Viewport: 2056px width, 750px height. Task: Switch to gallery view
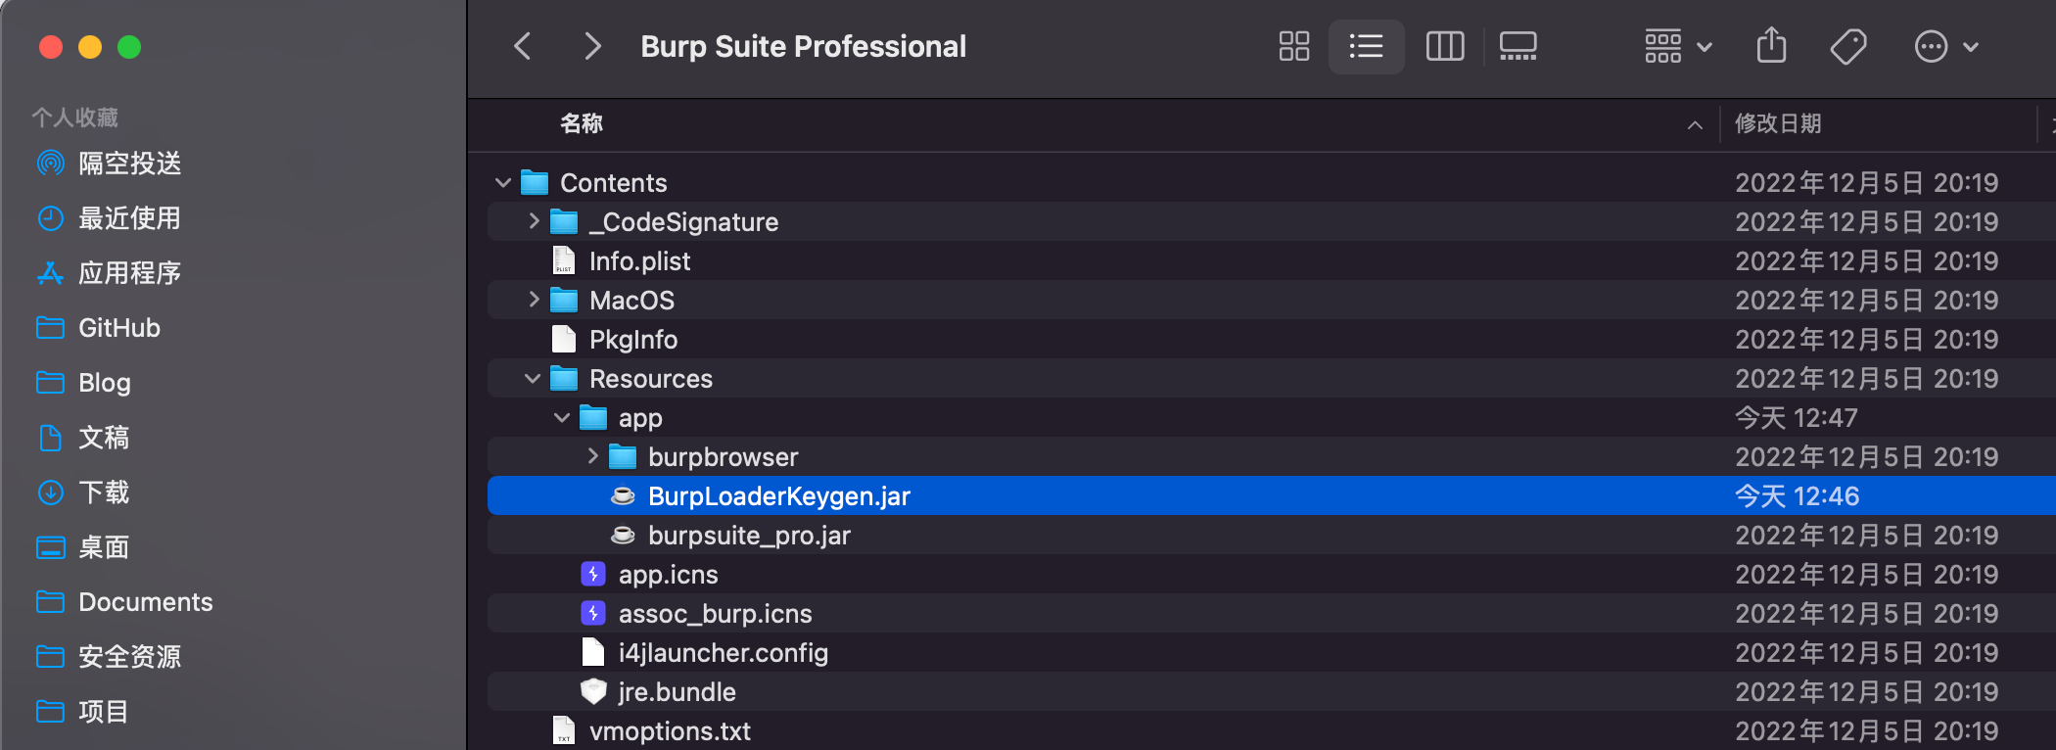(x=1518, y=46)
